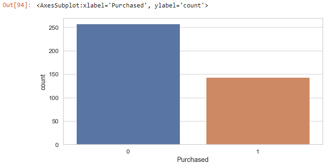Click the 250 y-axis tick label
330x168 pixels.
pos(53,28)
